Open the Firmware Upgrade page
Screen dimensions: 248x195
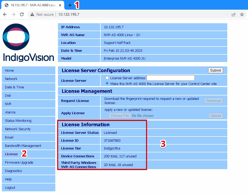[x=19, y=162]
